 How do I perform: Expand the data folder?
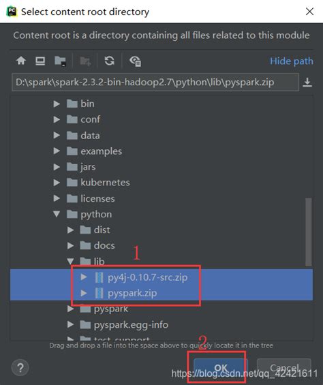point(57,136)
